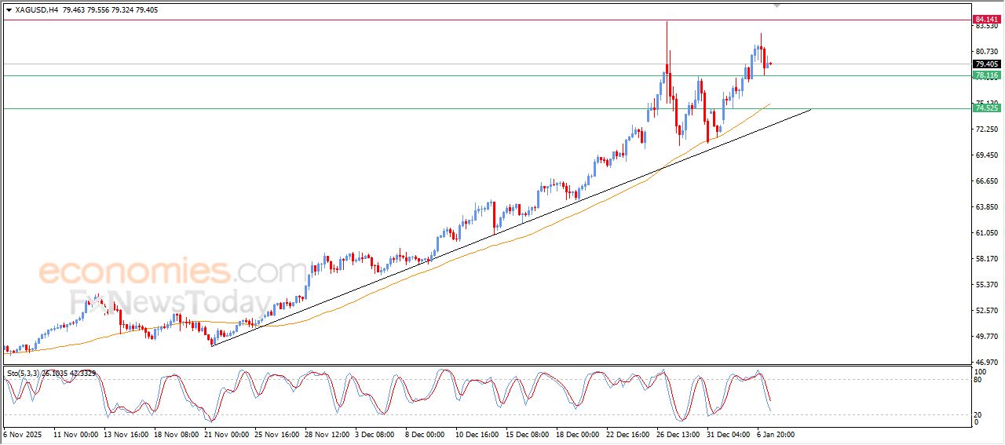Viewport: 1005px width, 445px height.
Task: Select the red 84.141 resistance price label
Action: click(x=986, y=19)
